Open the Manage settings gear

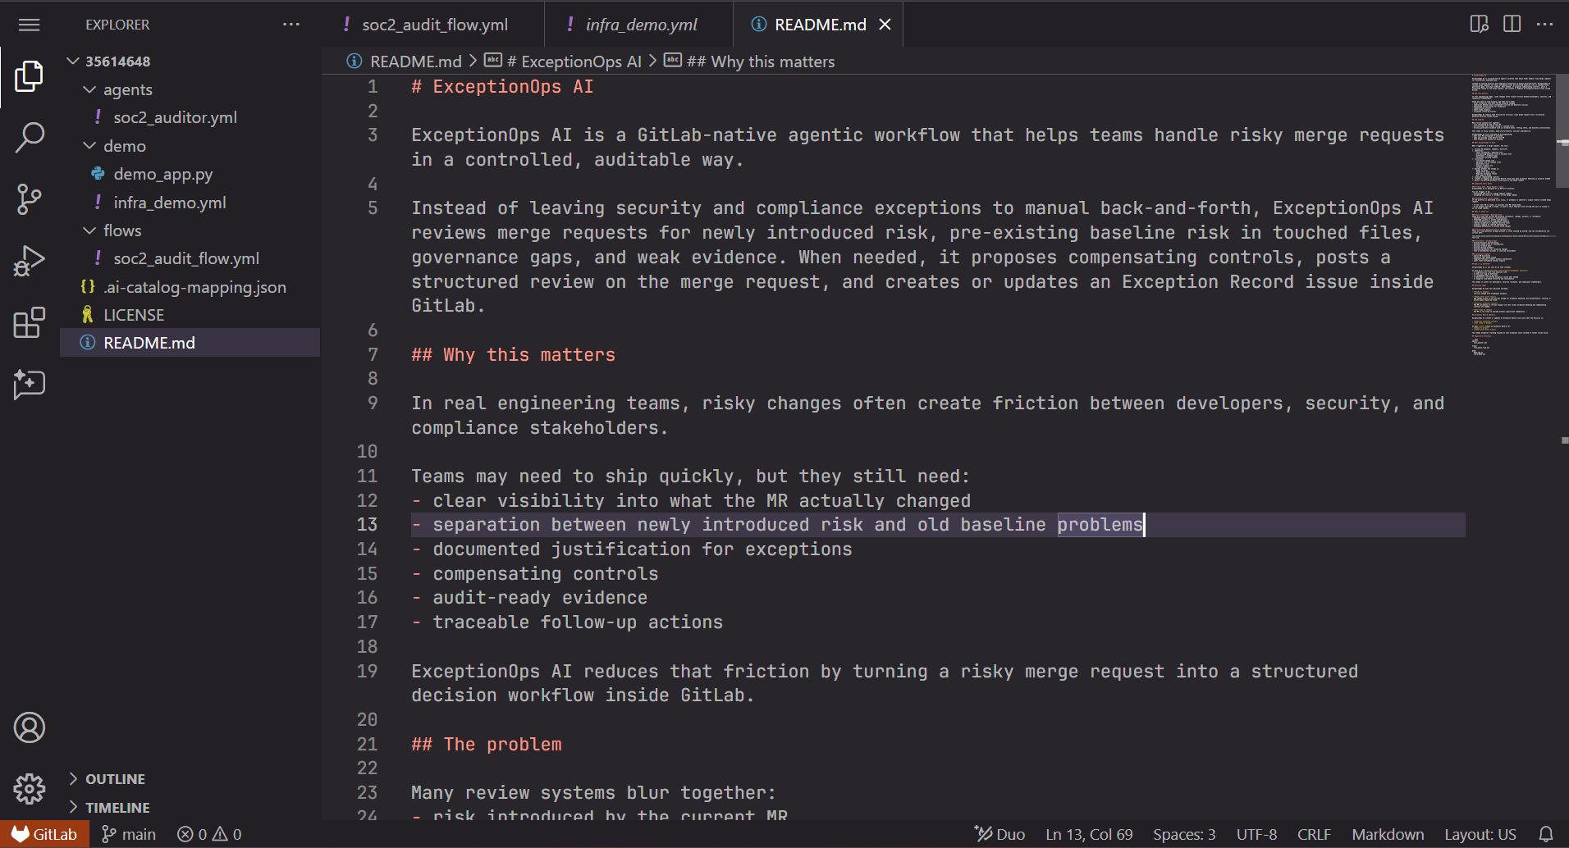point(29,789)
